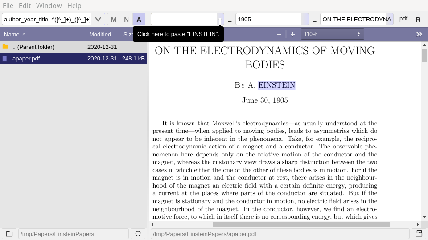This screenshot has height=240, width=428.
Task: Open the 110% zoom level dropdown
Action: click(333, 34)
